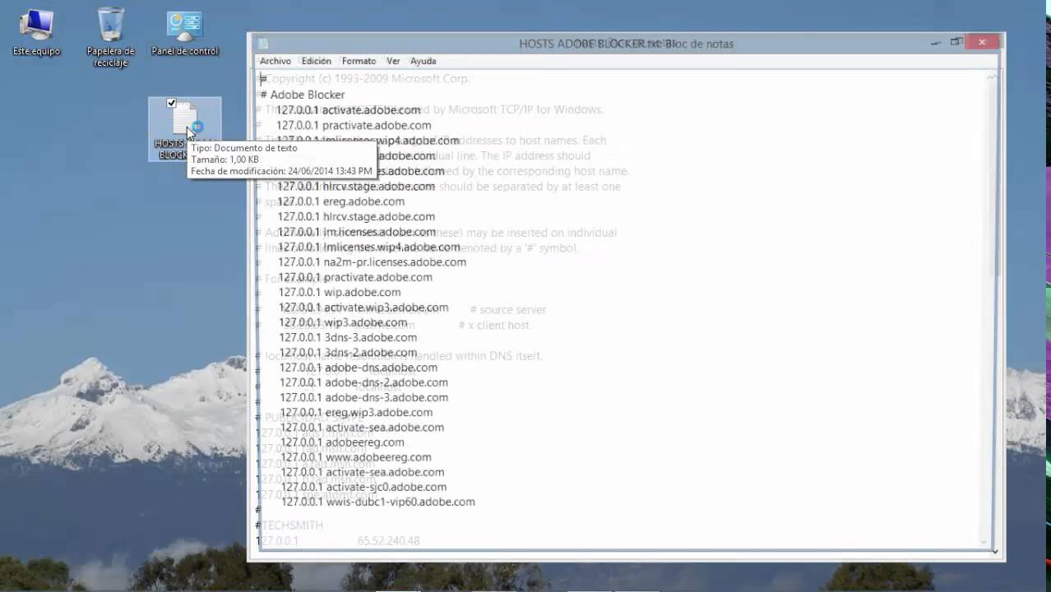Click the 'activate-sjc0.adobe.com' line
Screen dimensions: 1051x592
click(364, 487)
